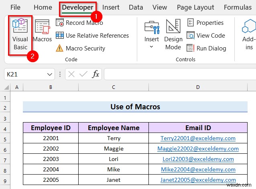Open the Data tab

[136, 7]
